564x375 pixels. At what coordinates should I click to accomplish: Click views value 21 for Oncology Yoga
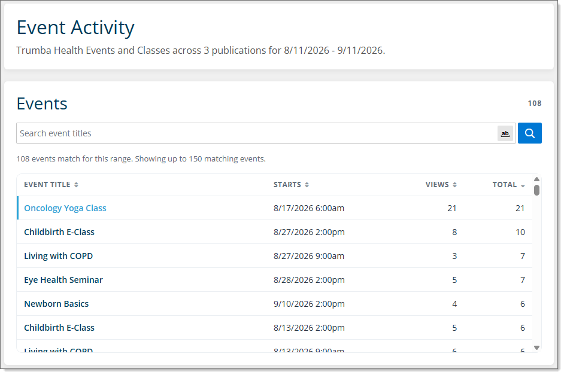pos(452,208)
